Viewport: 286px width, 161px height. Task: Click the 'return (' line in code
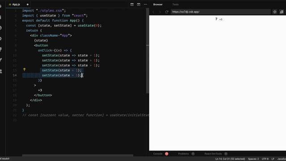coord(34,30)
